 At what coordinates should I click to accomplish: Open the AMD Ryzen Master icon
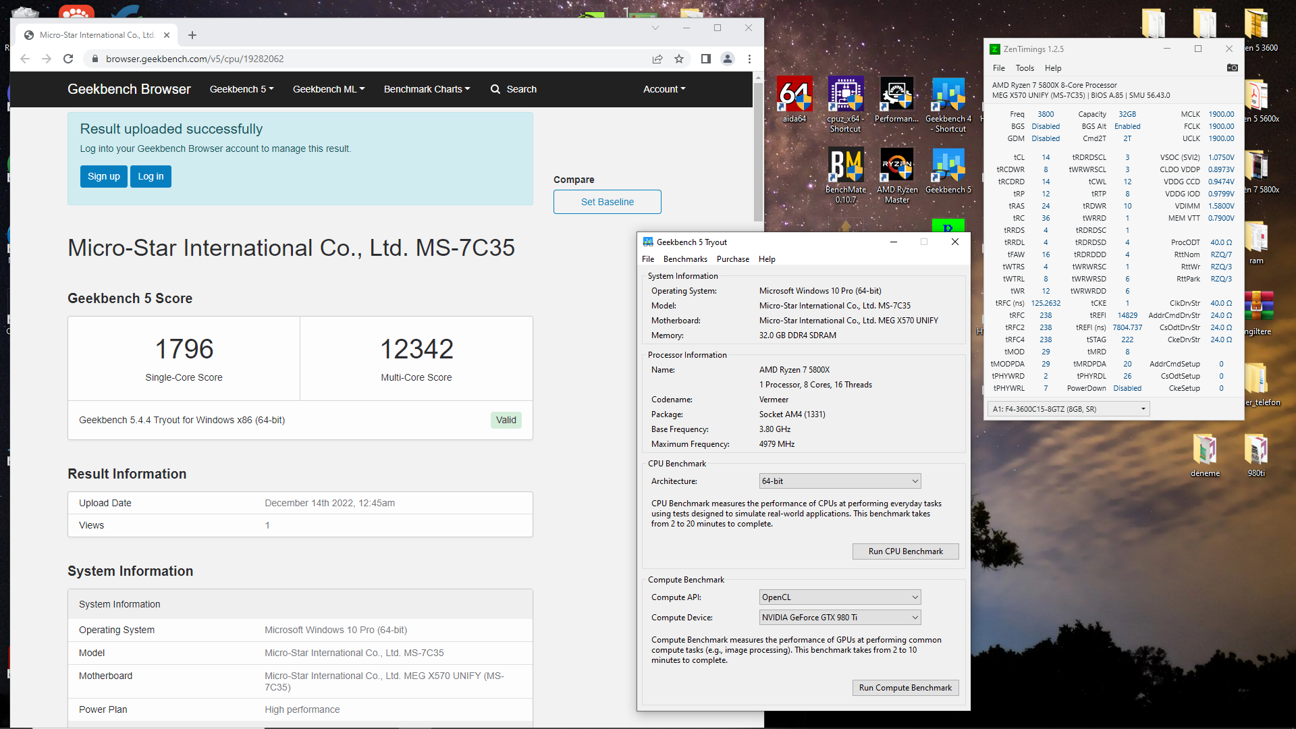click(x=897, y=175)
